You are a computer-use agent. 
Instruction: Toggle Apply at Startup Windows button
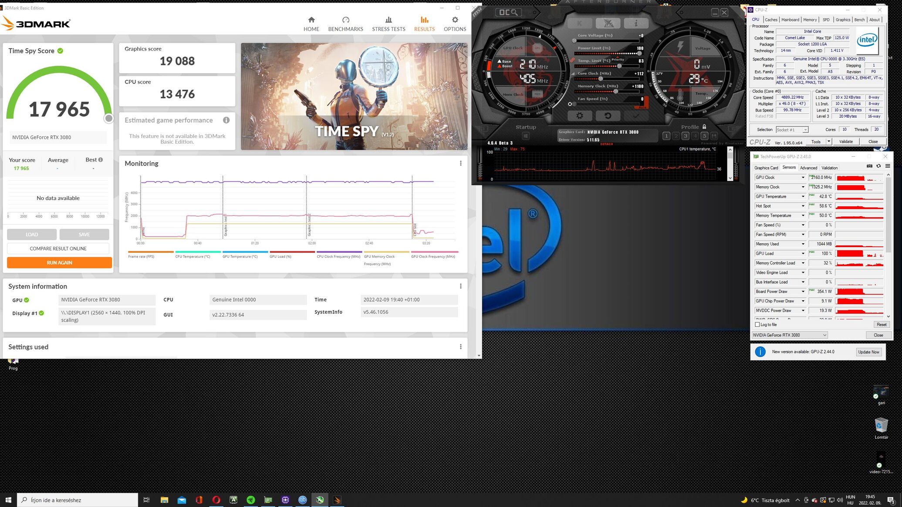click(526, 136)
